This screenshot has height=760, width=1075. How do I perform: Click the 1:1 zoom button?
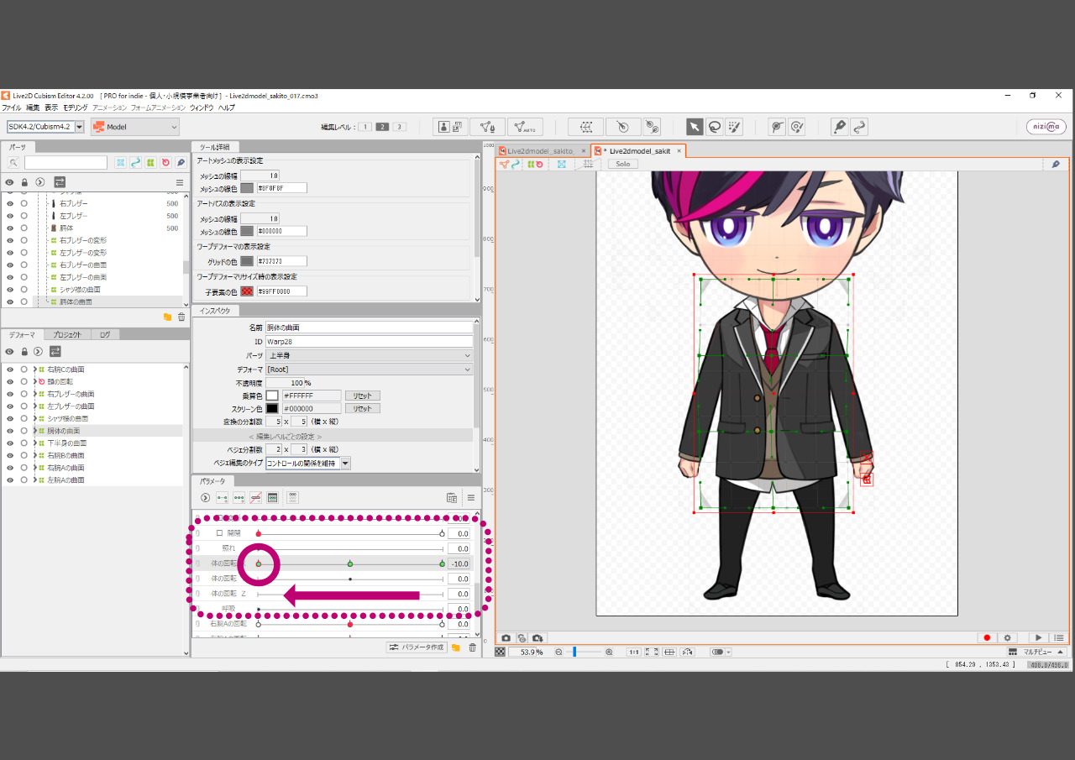(633, 652)
